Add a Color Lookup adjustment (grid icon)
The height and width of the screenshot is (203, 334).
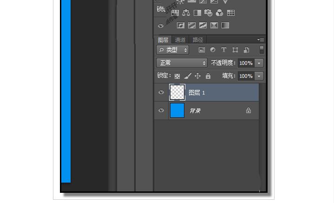[x=231, y=13]
